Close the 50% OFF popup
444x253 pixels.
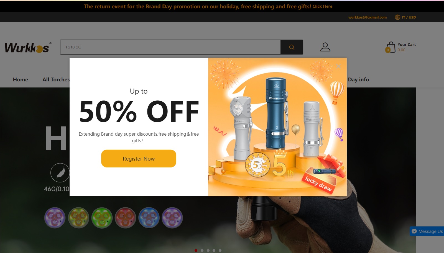click(338, 66)
